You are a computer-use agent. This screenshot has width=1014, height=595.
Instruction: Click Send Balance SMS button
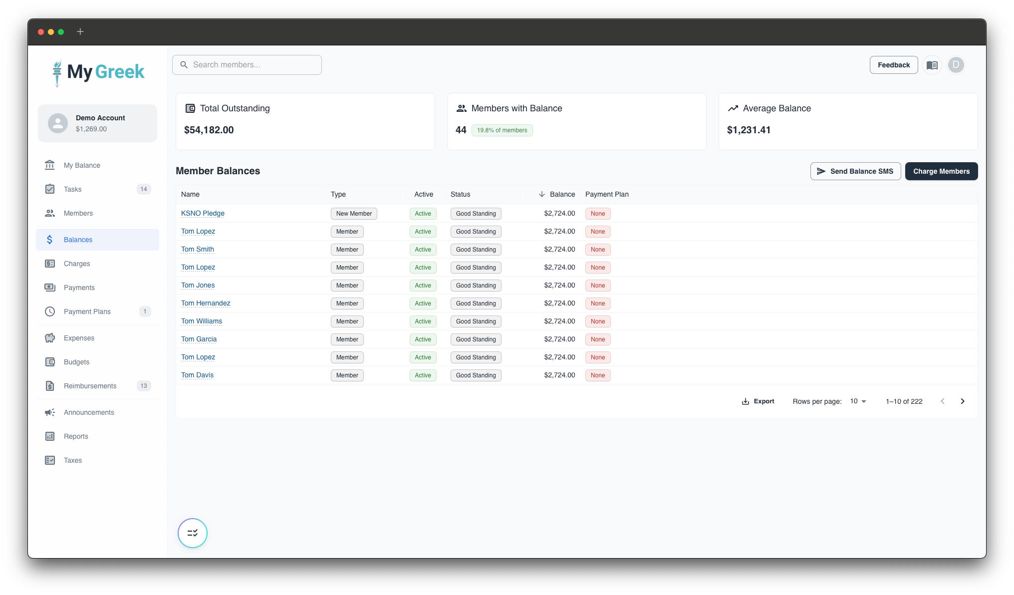pyautogui.click(x=855, y=171)
